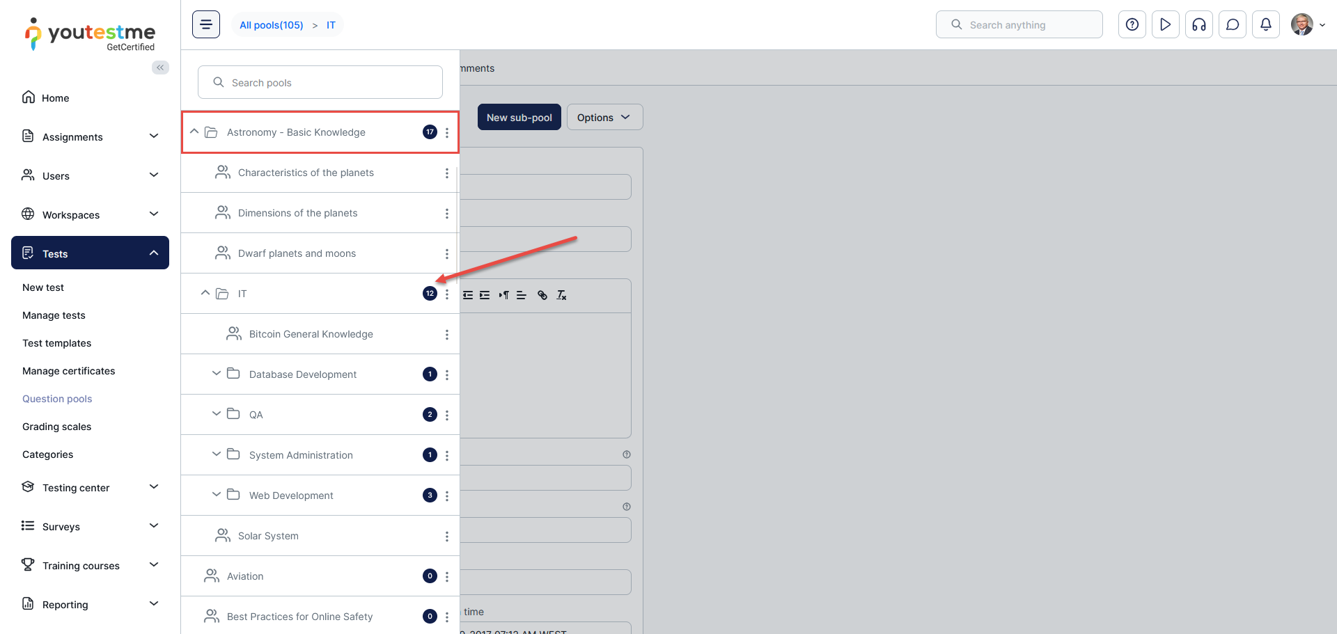Open Manage tests in sidebar
The image size is (1337, 634).
(x=54, y=315)
